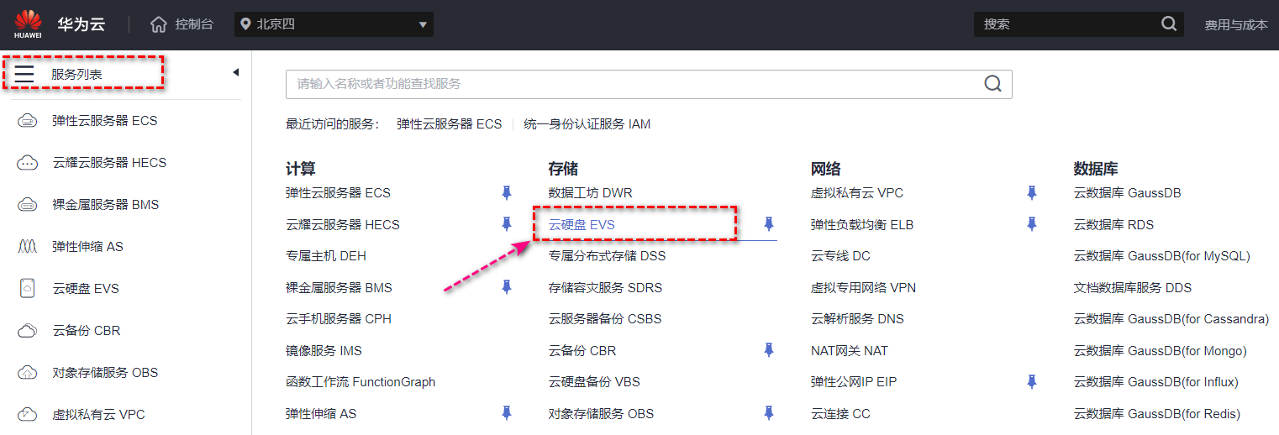This screenshot has height=435, width=1279.
Task: Collapse the sidebar using the left arrow
Action: [236, 72]
